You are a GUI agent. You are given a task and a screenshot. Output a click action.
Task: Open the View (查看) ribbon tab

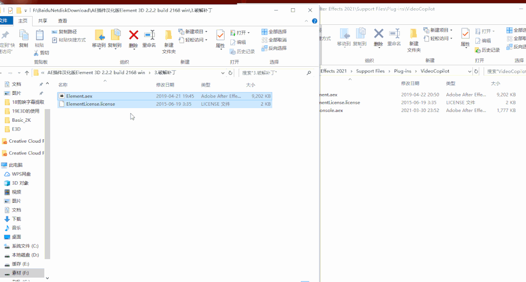pyautogui.click(x=62, y=21)
